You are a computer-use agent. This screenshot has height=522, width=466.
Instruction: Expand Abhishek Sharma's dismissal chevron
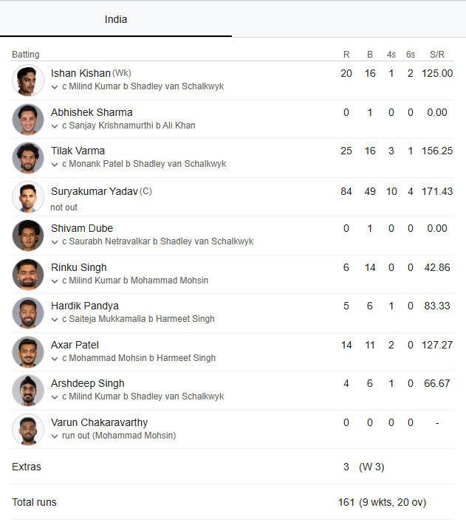click(x=55, y=126)
